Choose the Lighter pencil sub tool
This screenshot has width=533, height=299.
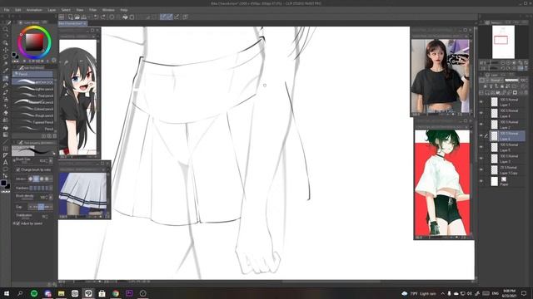33,89
